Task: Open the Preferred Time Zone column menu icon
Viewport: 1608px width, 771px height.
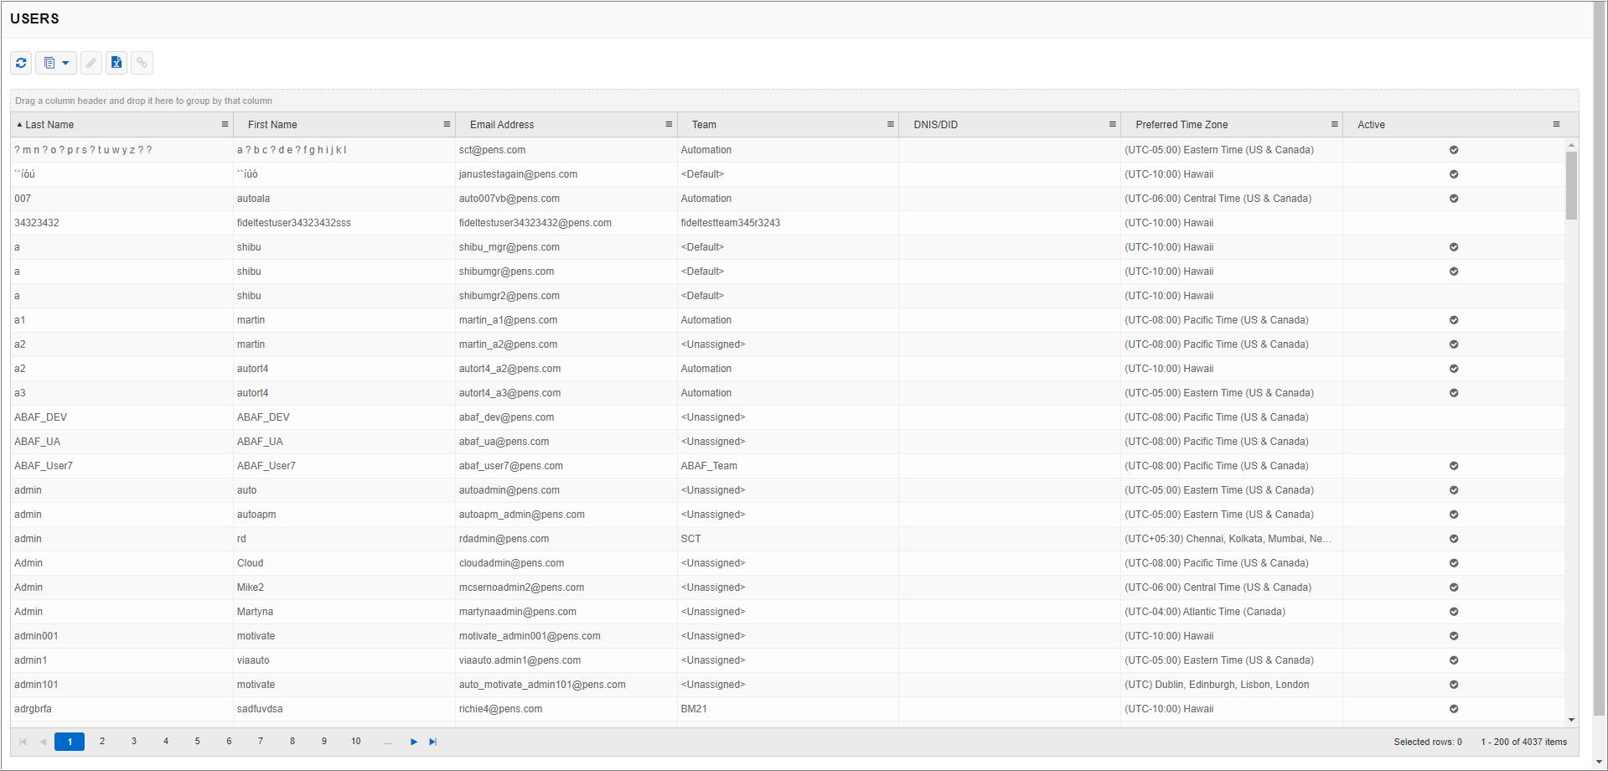Action: [1334, 124]
